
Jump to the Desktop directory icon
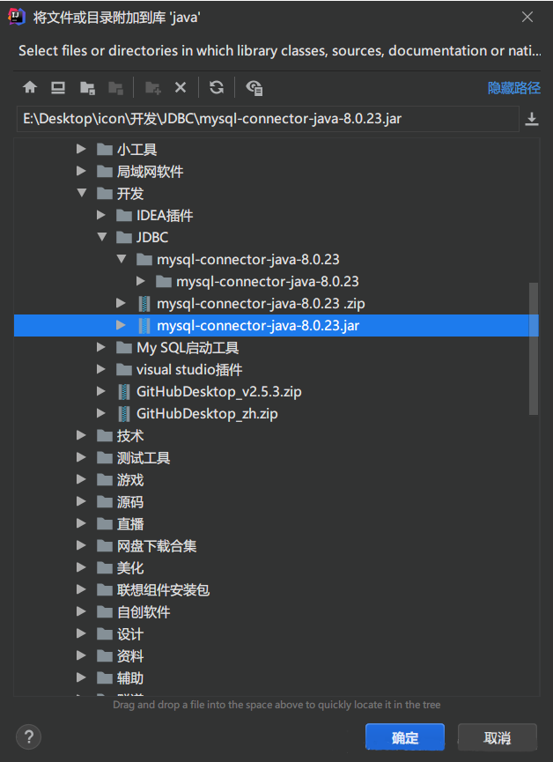point(58,87)
